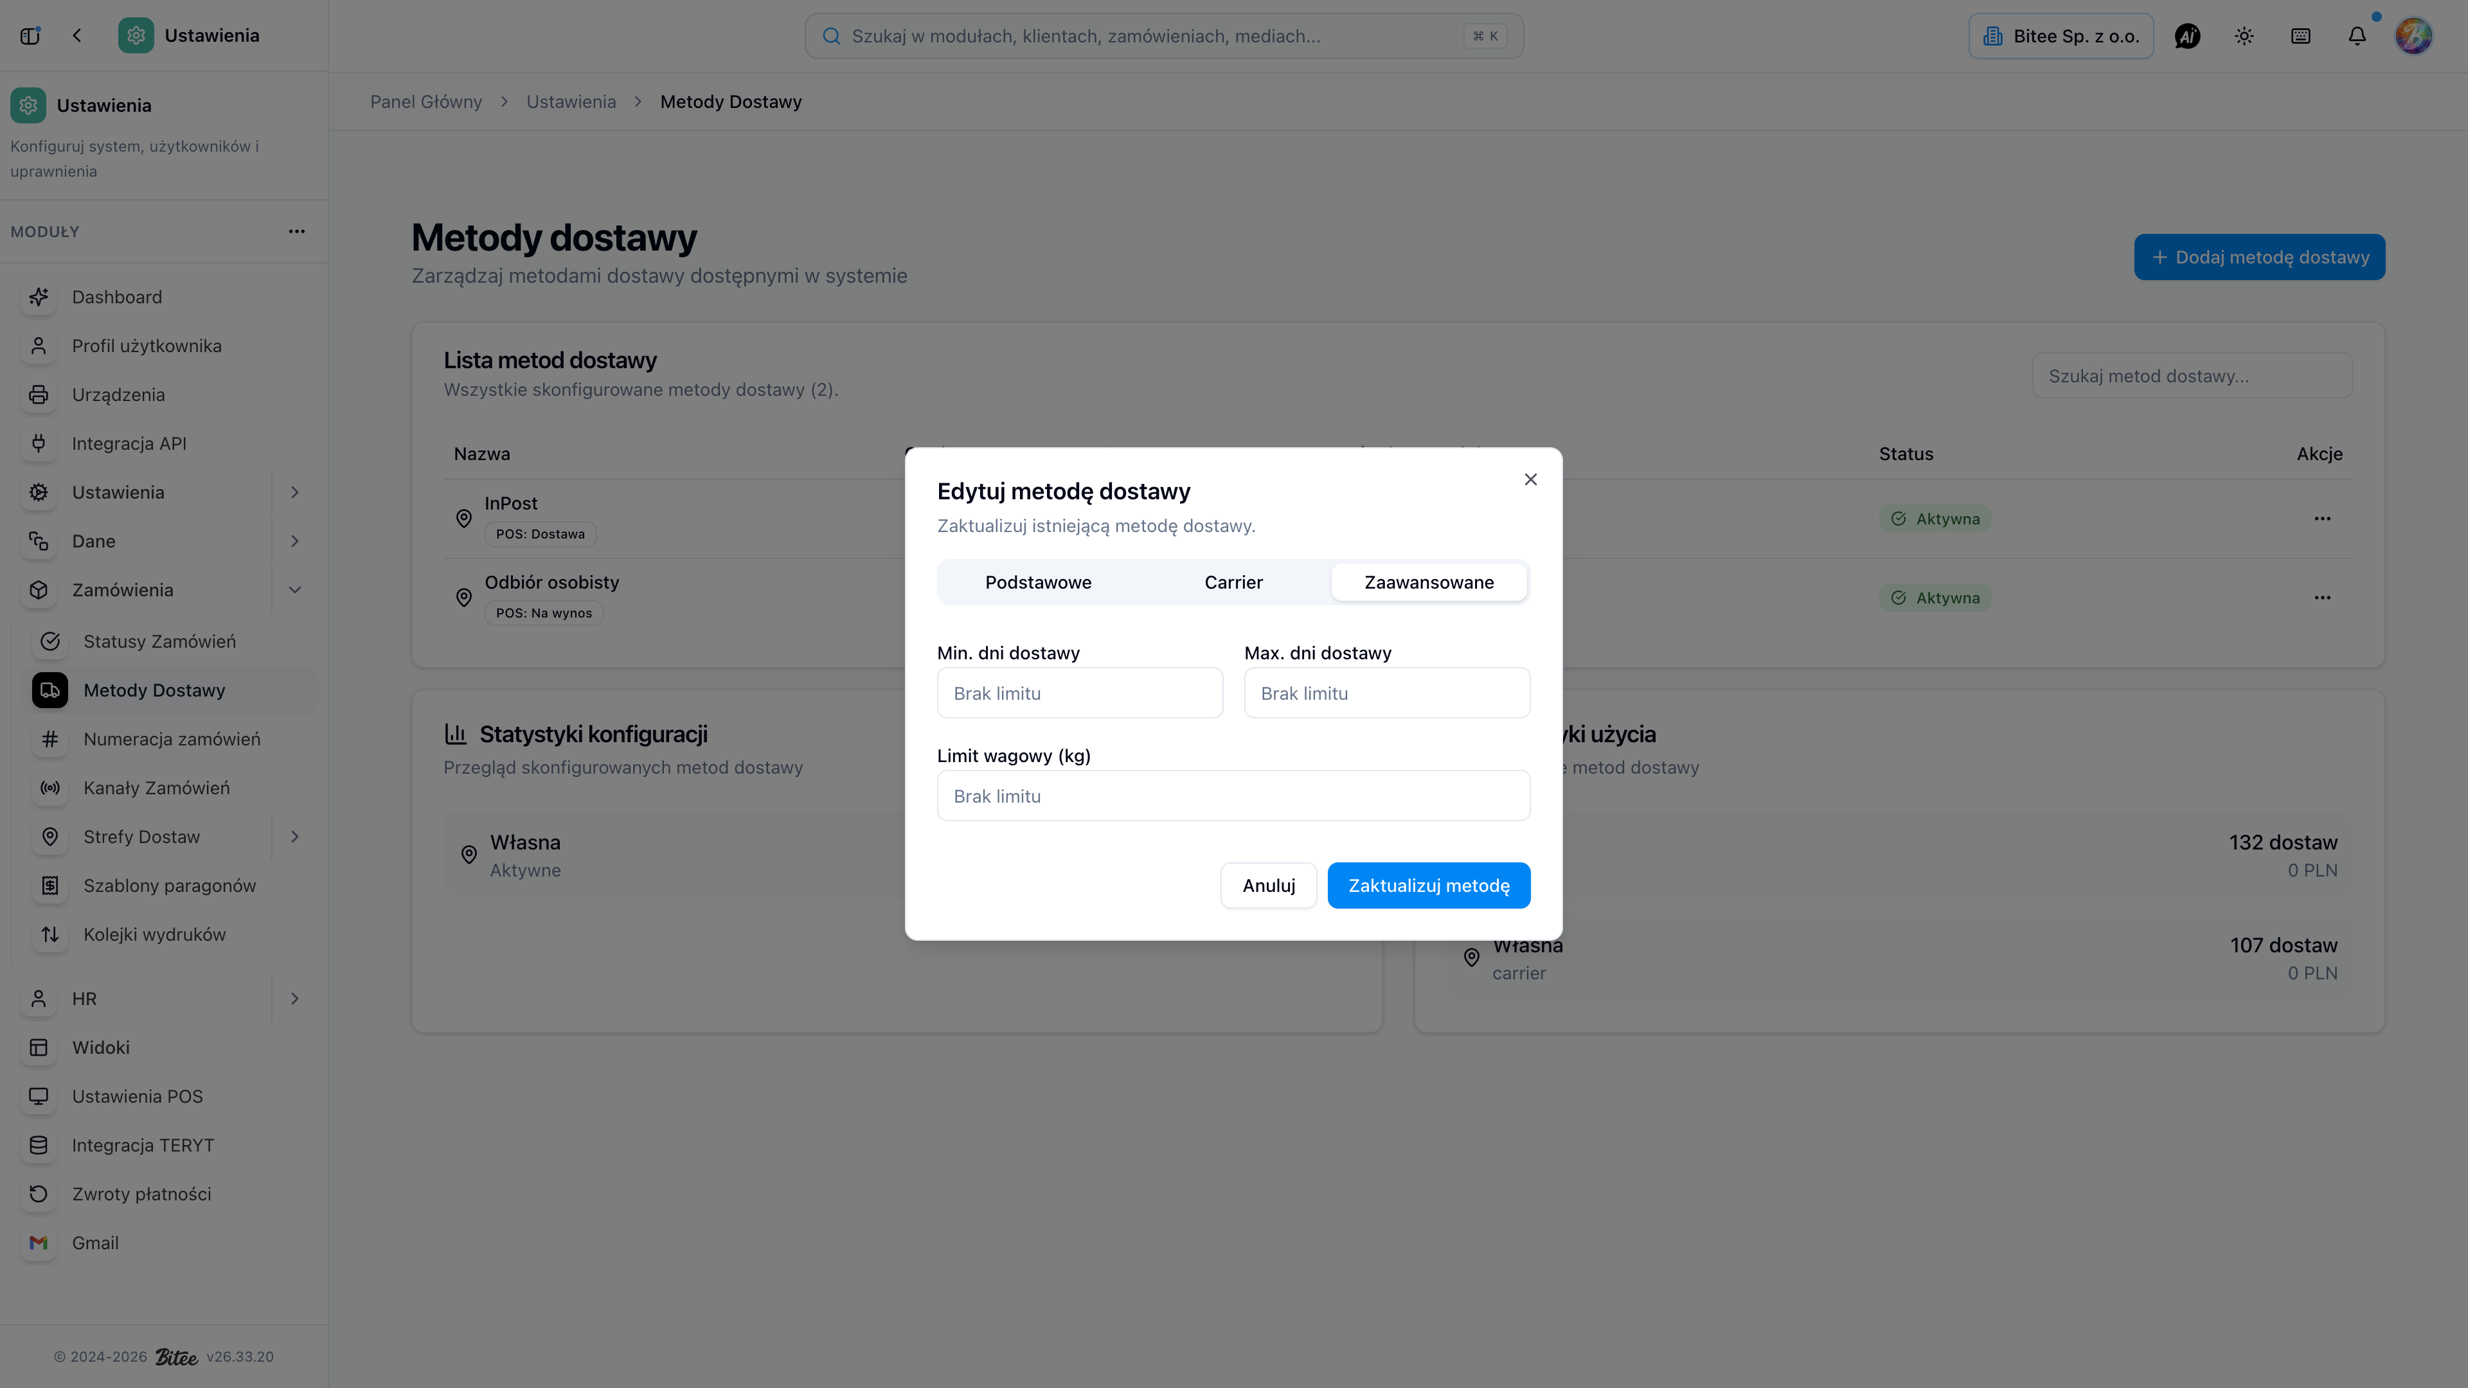This screenshot has height=1388, width=2468.
Task: Open Kolejki wydruków page
Action: point(155,935)
